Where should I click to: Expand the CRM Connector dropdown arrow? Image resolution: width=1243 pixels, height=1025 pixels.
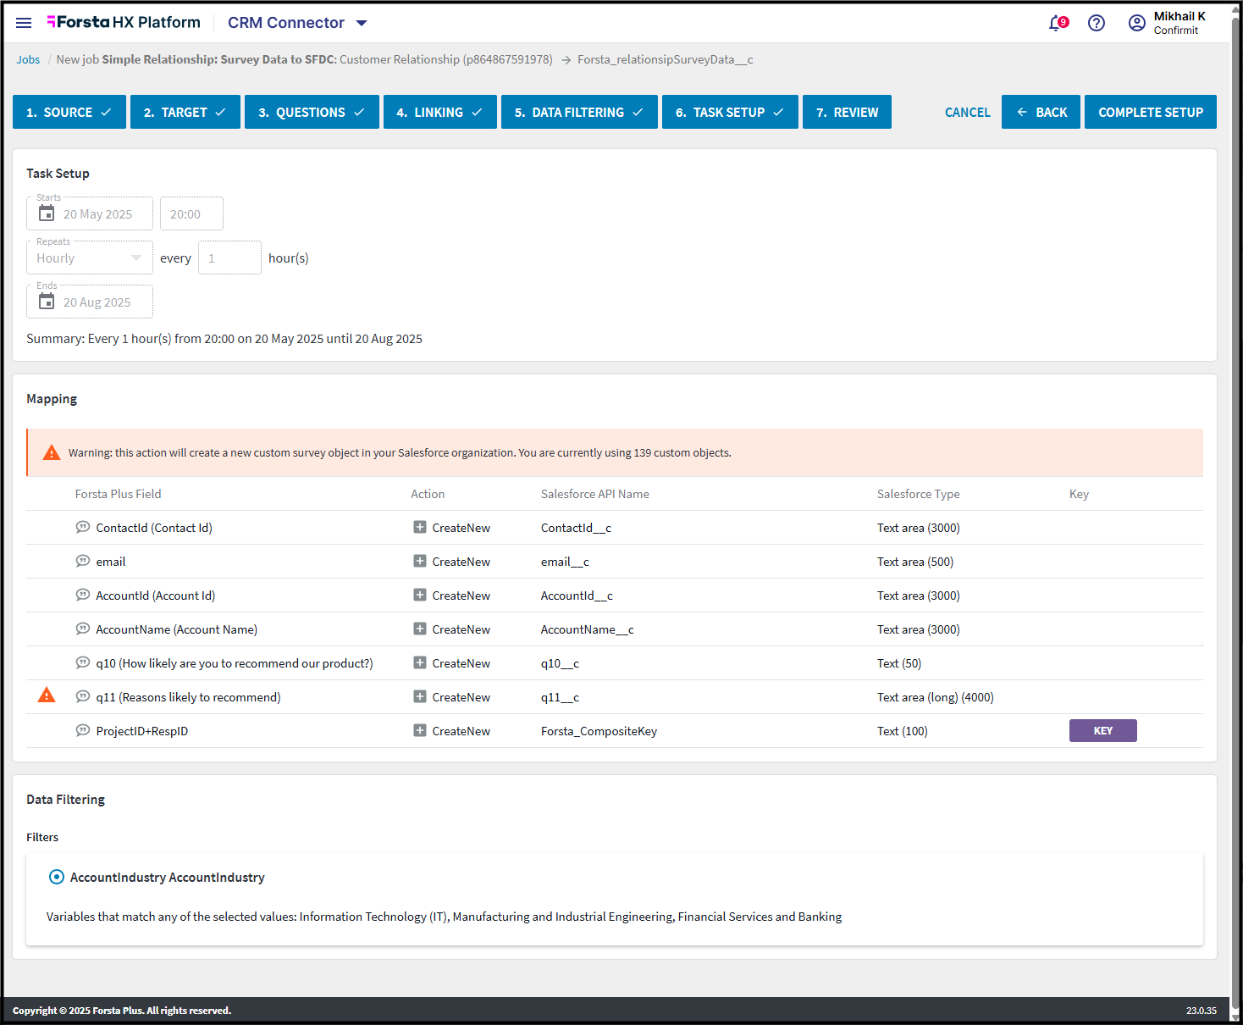(362, 23)
